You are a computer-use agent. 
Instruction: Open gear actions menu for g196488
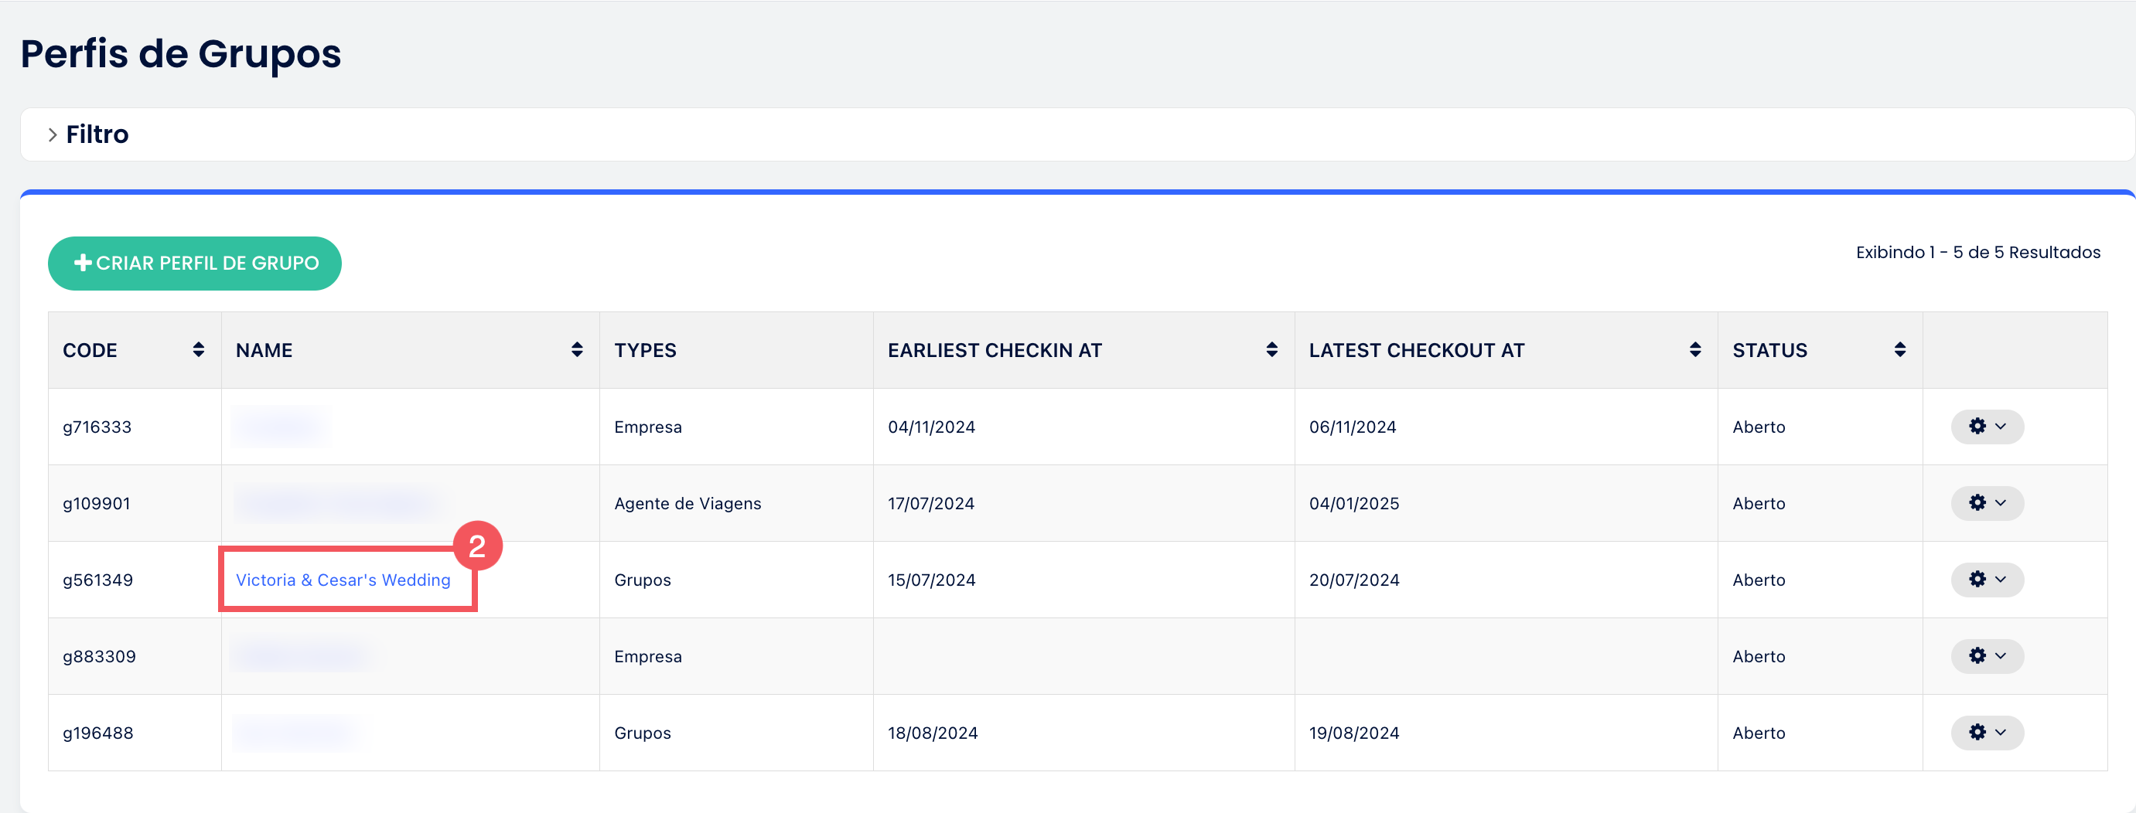(x=1987, y=733)
